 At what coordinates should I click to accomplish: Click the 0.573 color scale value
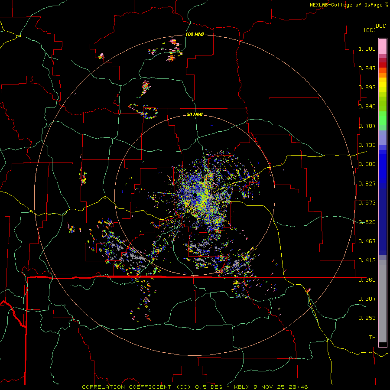[367, 203]
